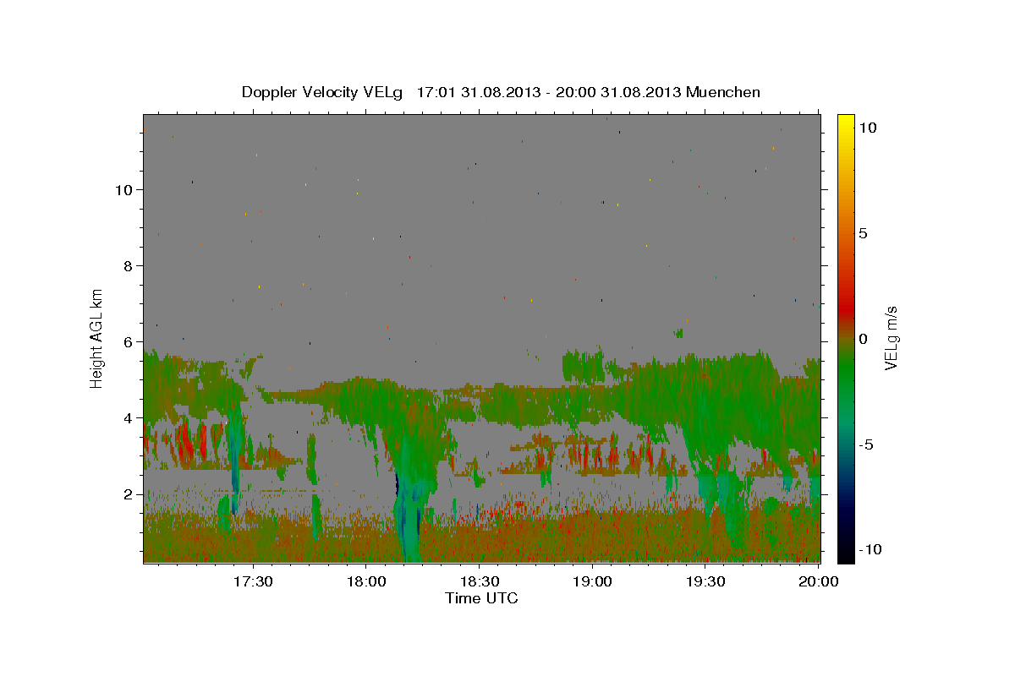Click the 19:30 time tick label
1015x676 pixels.
706,581
